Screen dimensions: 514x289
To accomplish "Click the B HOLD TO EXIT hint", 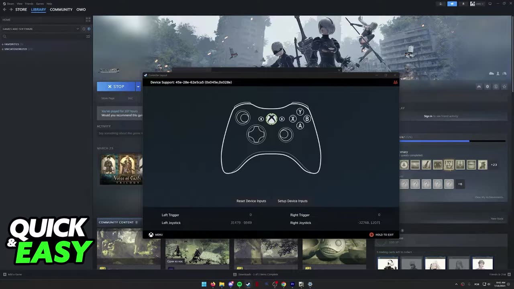I will 381,235.
